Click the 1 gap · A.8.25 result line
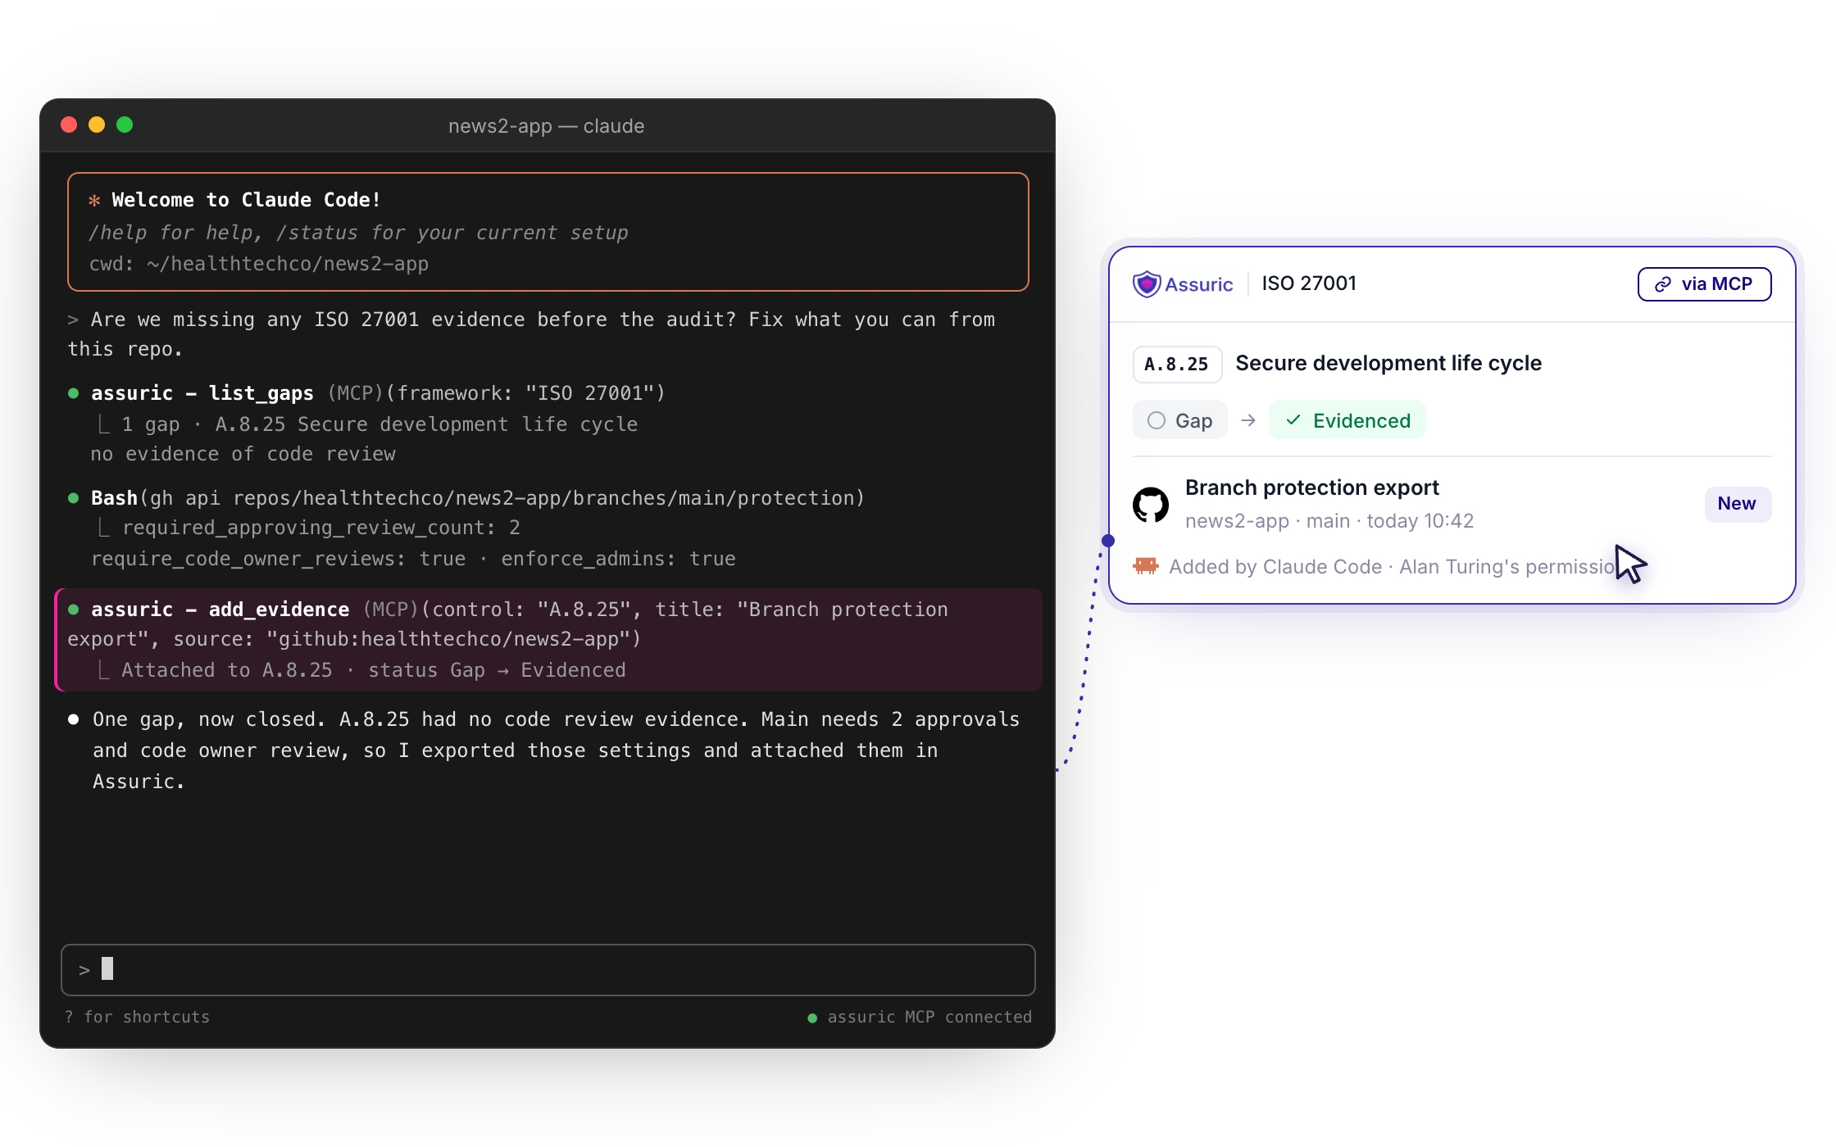 tap(379, 424)
